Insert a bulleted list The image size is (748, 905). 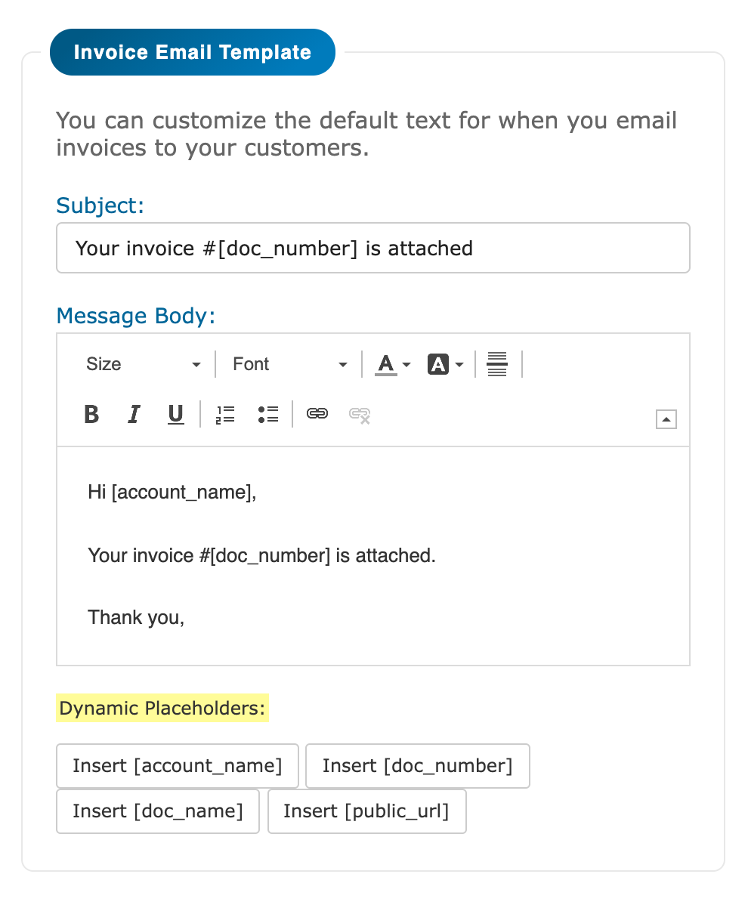[267, 415]
